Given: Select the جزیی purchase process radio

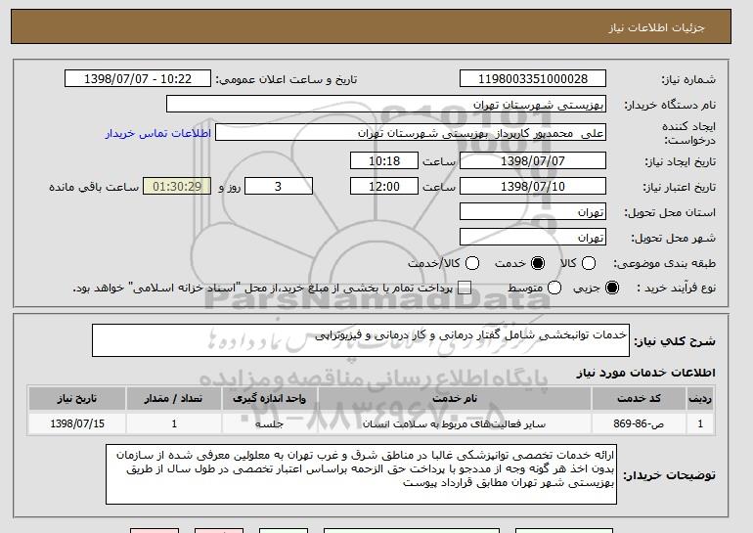Looking at the screenshot, I should pyautogui.click(x=612, y=288).
